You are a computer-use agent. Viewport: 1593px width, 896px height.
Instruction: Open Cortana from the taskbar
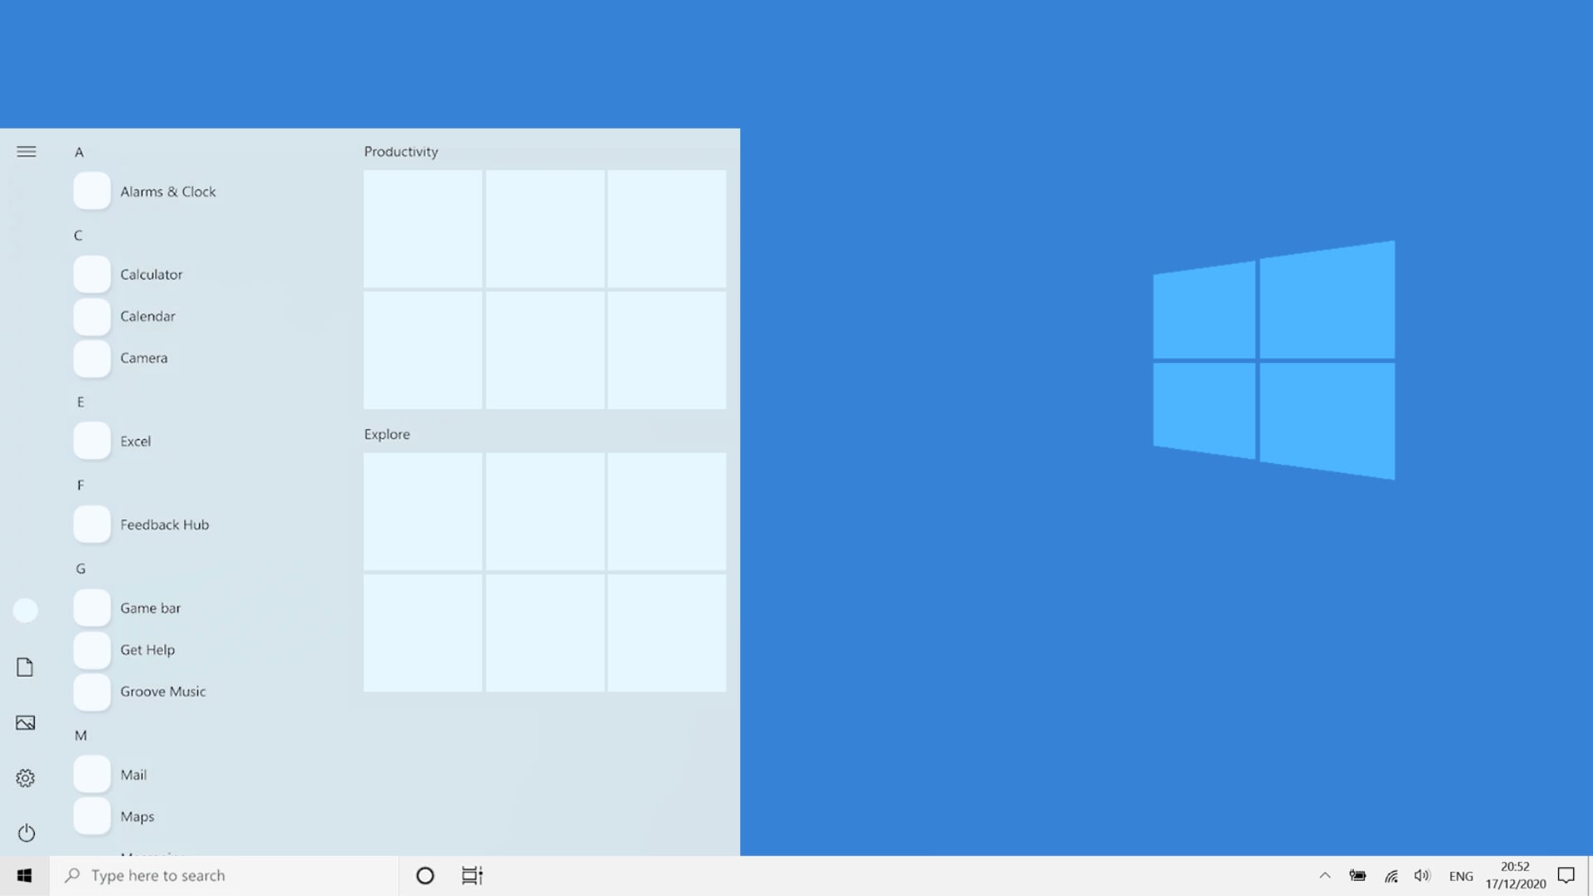click(x=425, y=875)
